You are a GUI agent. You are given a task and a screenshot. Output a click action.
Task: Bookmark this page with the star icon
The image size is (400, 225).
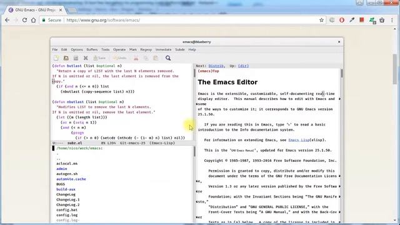[x=321, y=20]
